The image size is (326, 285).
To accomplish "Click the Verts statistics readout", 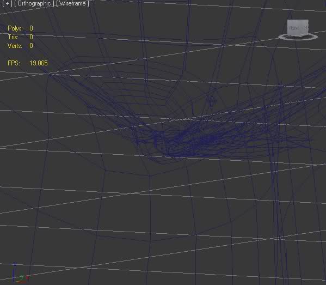I will [x=20, y=46].
